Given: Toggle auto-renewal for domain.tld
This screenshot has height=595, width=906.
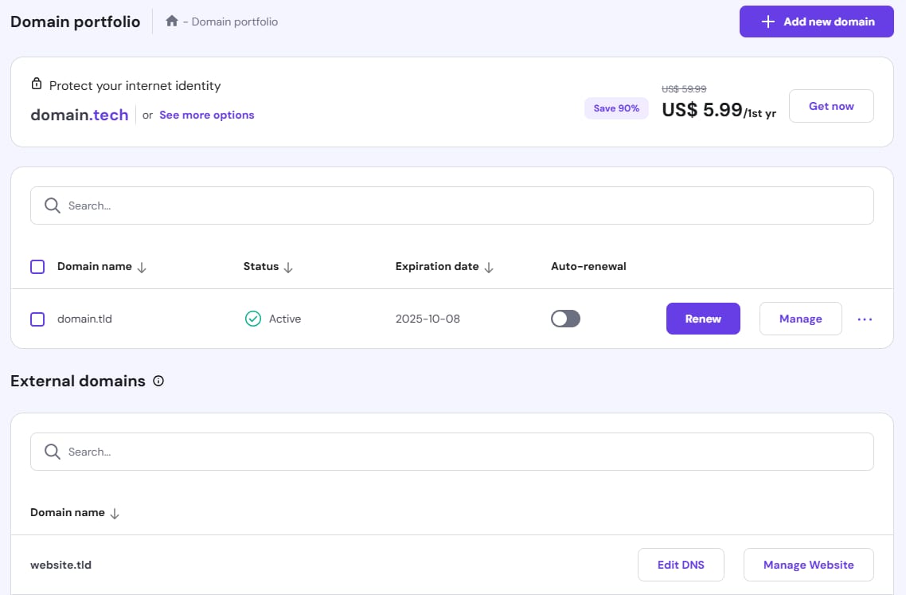Looking at the screenshot, I should tap(565, 319).
